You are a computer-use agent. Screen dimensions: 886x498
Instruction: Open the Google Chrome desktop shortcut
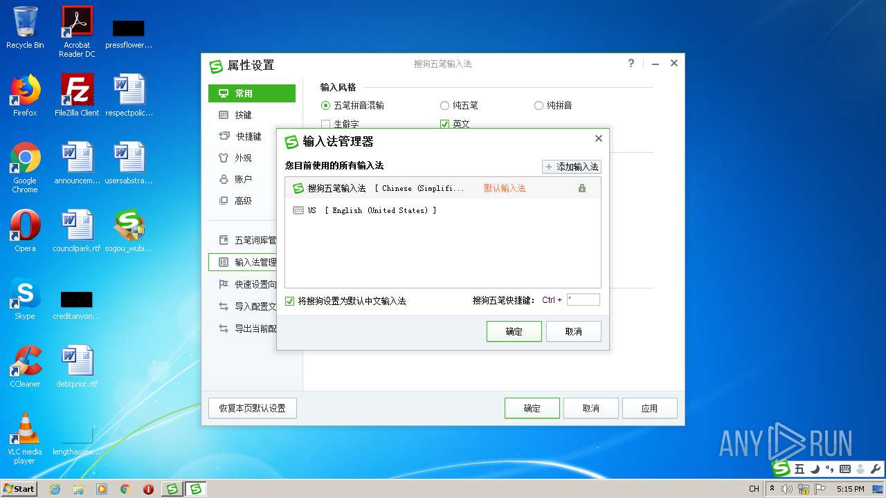[25, 167]
